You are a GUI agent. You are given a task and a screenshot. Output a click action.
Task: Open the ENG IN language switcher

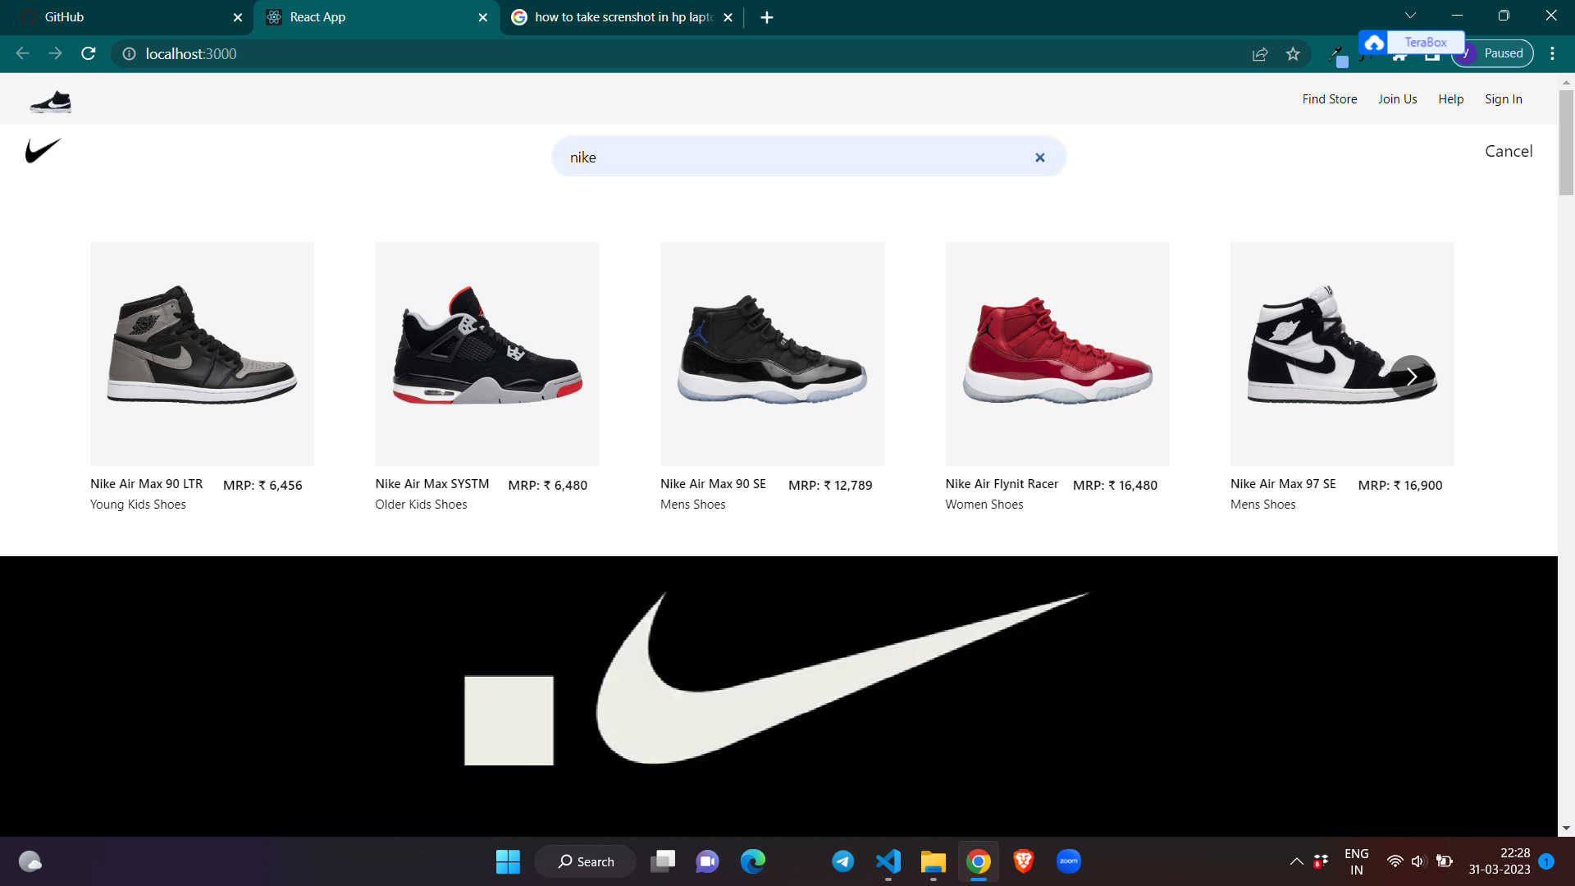click(1357, 861)
